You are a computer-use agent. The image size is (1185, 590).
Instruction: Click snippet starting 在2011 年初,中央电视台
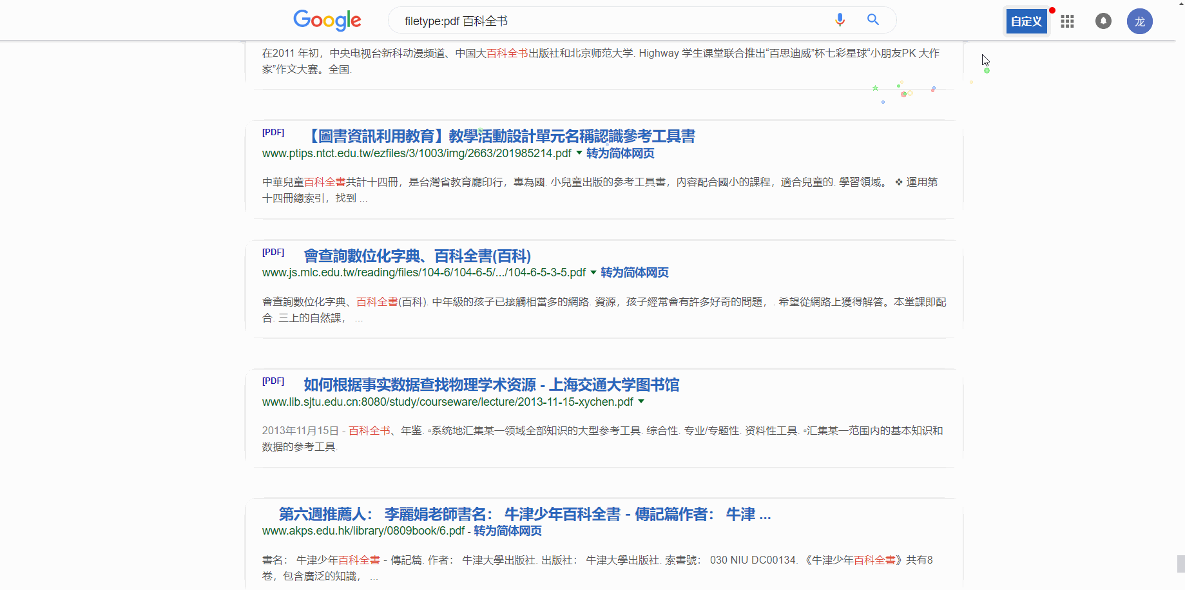(x=601, y=61)
